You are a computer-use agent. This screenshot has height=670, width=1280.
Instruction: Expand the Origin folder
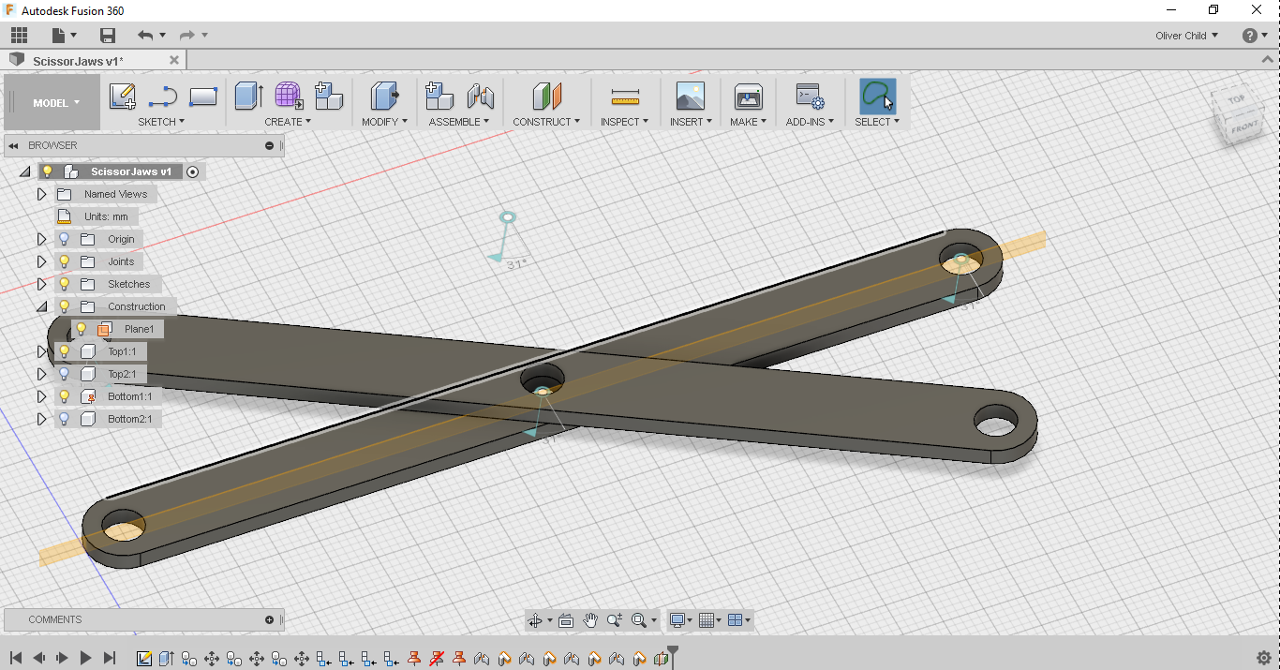[41, 239]
